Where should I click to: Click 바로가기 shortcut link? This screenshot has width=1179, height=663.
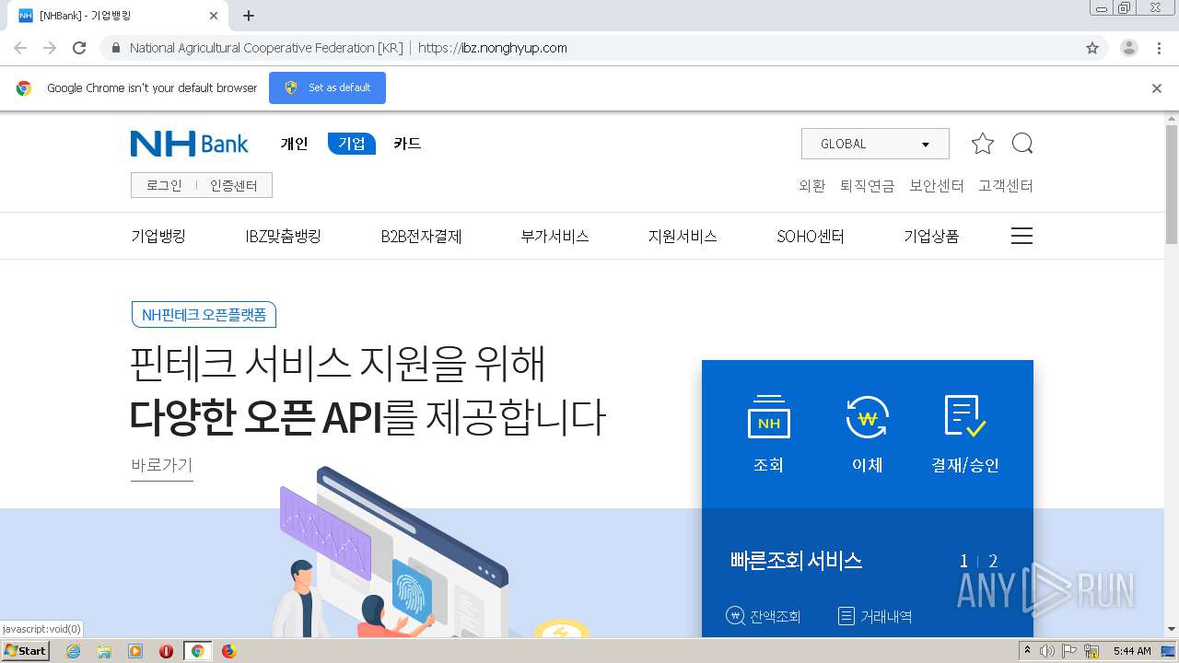tap(162, 465)
